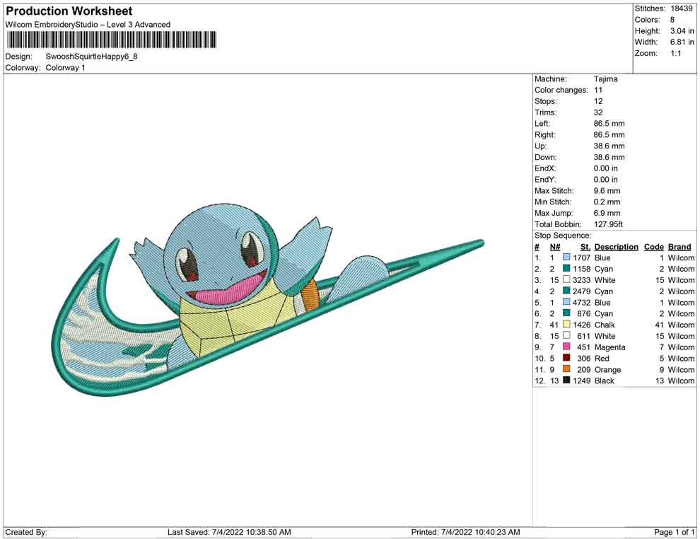Click the barcode under the worksheet title
Screen dimensions: 700x539
111,40
